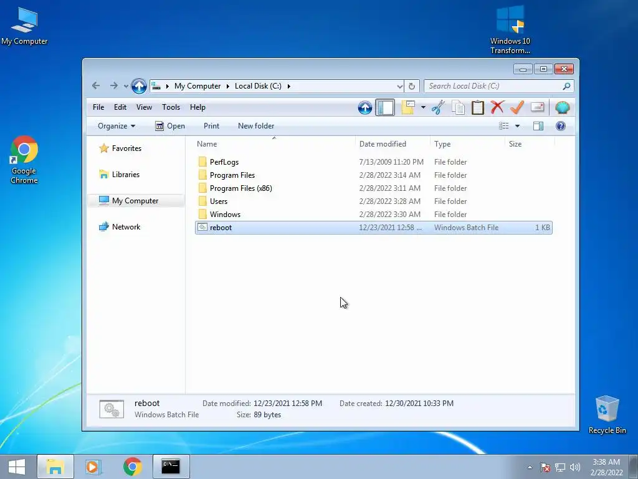
Task: Open Classic Shell settings shell icon
Action: 563,107
